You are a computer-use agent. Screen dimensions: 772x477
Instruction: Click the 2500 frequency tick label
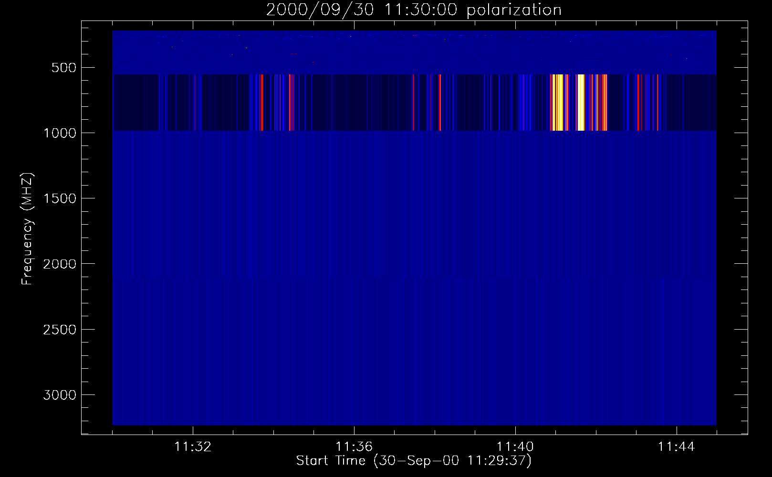click(60, 330)
